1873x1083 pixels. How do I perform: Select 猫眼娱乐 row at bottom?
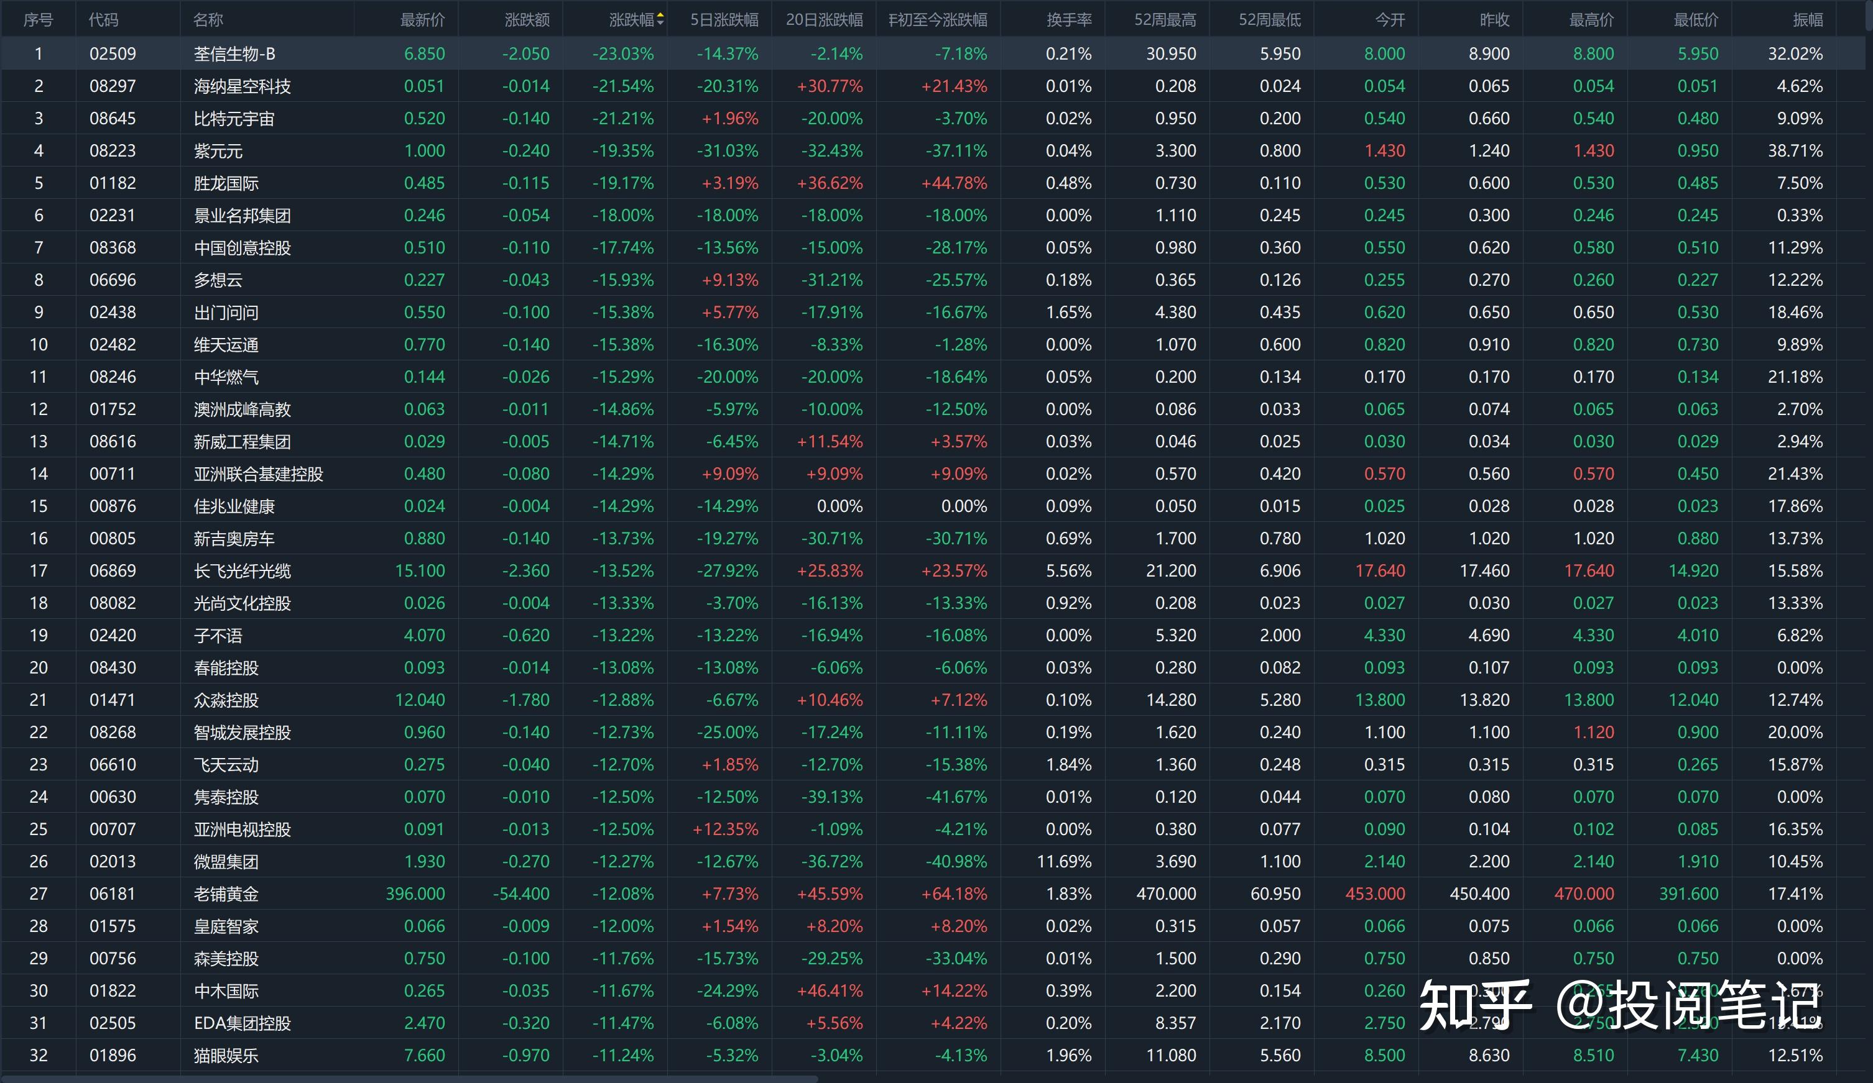[226, 1056]
